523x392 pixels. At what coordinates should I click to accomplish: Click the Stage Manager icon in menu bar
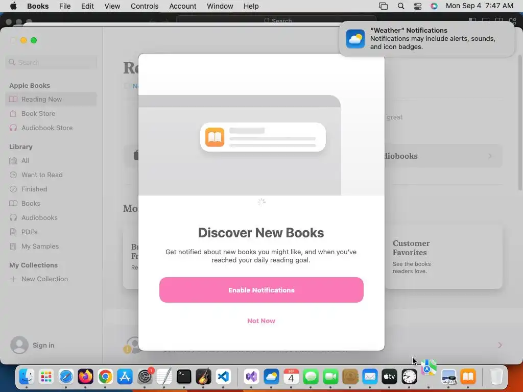tap(383, 6)
